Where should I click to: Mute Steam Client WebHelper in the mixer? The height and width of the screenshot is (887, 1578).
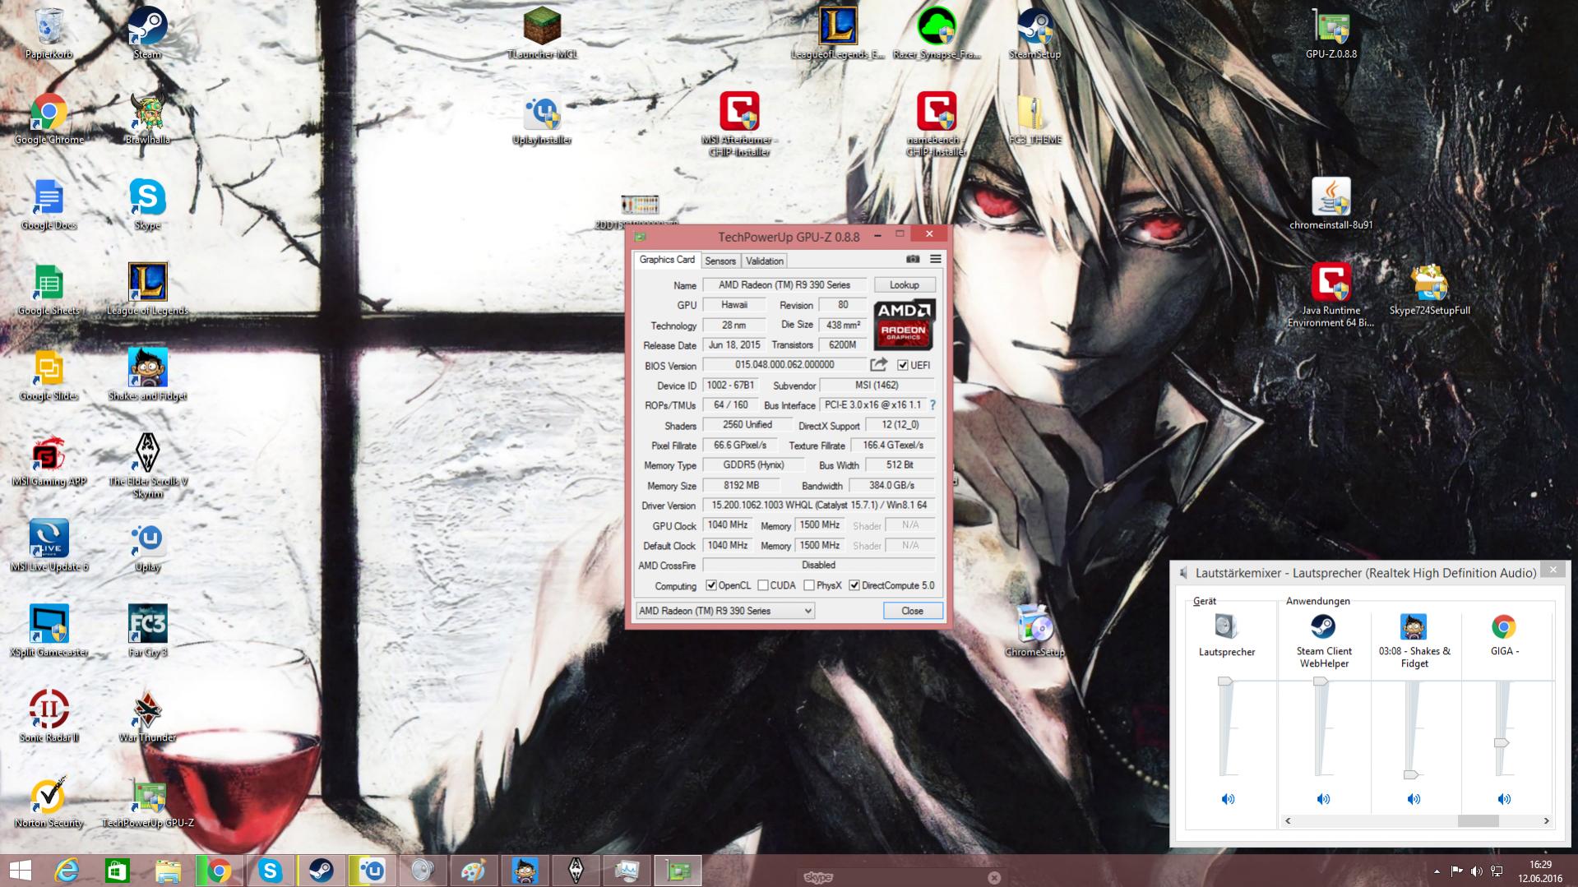(1323, 799)
